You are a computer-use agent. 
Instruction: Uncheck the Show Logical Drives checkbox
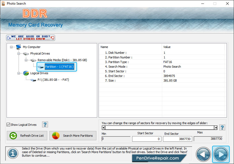click(8, 125)
